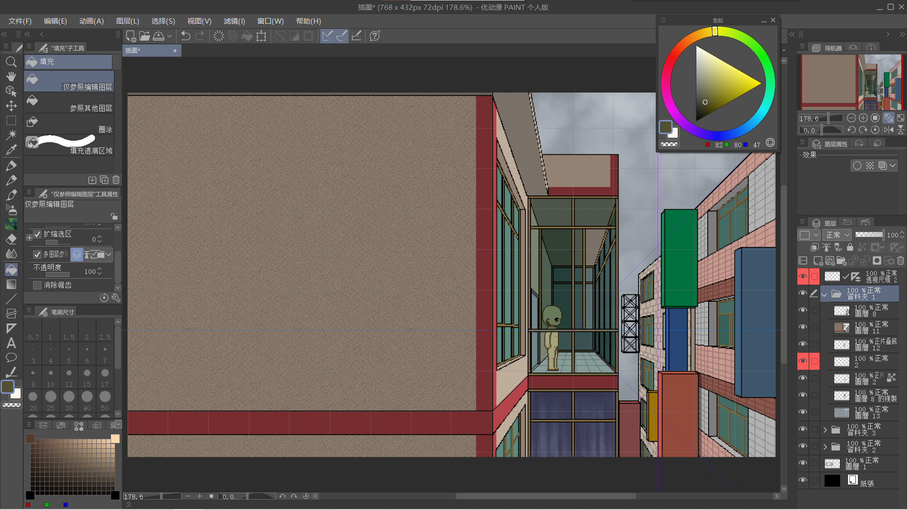
Task: Open the save icon dropdown arrow
Action: click(x=169, y=36)
